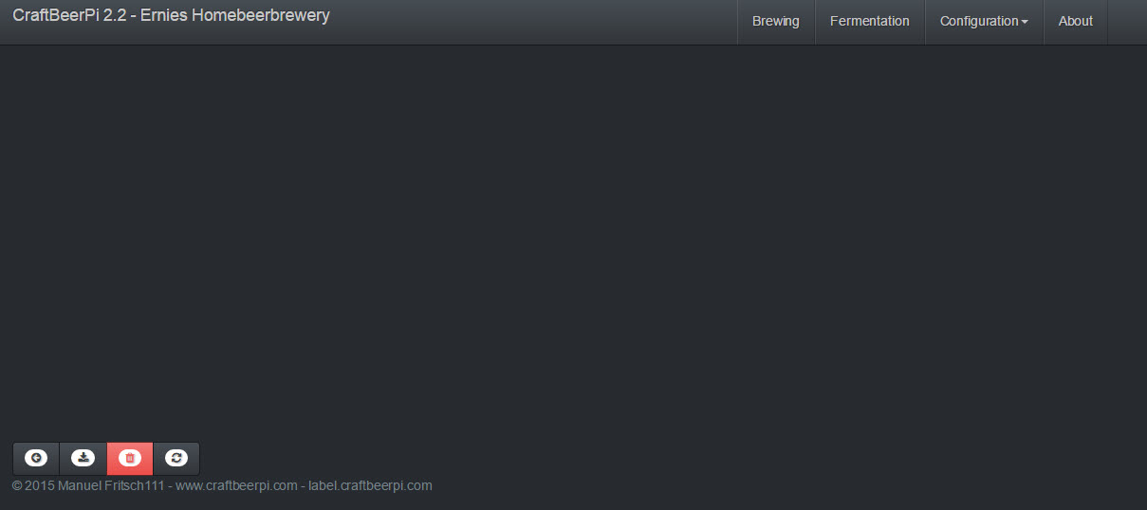Go back using the left-arrow circle icon

pyautogui.click(x=36, y=459)
